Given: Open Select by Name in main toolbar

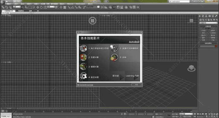Looking at the screenshot, I should (26, 7).
